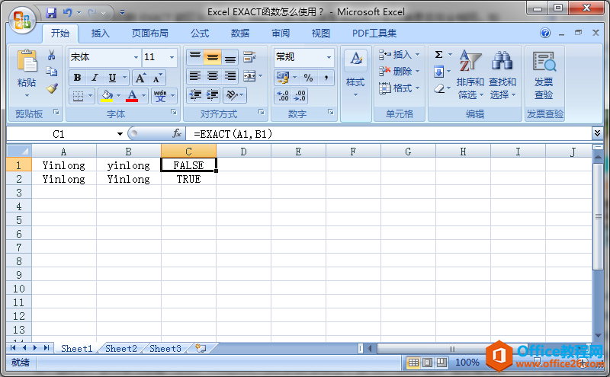Toggle center horizontal alignment
This screenshot has height=377, width=610.
(213, 76)
